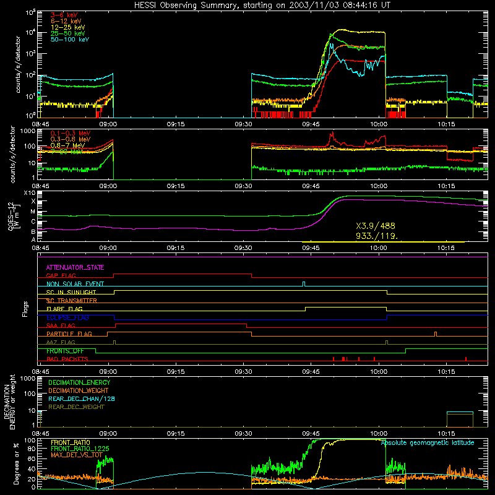
Task: Select the PARTICLE_FLAG label
Action: pos(69,334)
